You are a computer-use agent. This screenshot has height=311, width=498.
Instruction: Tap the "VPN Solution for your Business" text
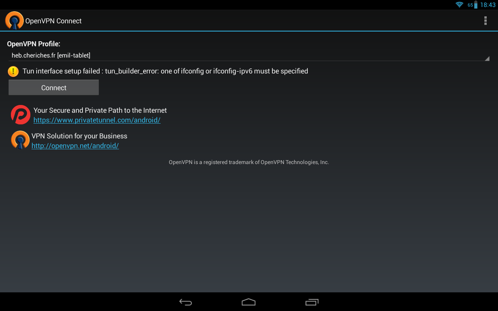tap(79, 136)
